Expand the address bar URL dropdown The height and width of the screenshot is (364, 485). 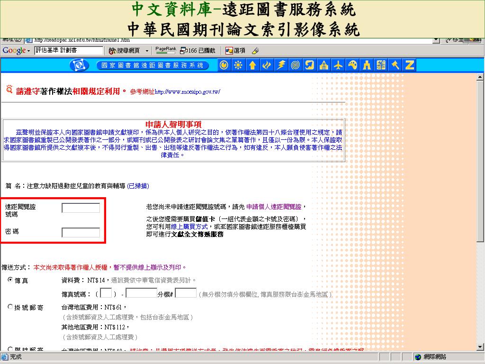[x=436, y=40]
